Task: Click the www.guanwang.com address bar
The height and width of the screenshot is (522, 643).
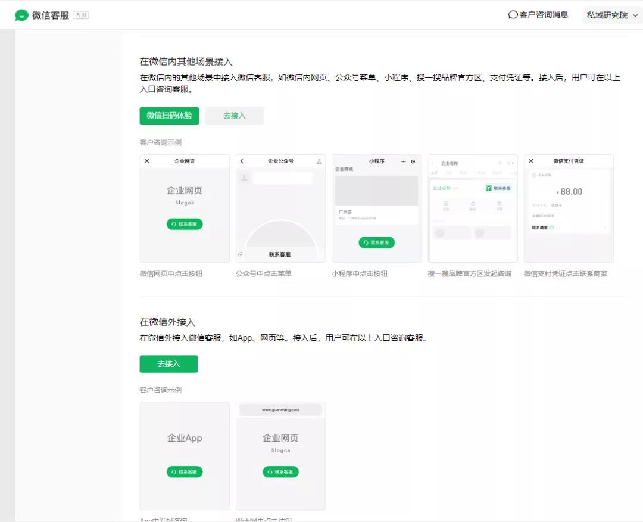Action: click(280, 410)
